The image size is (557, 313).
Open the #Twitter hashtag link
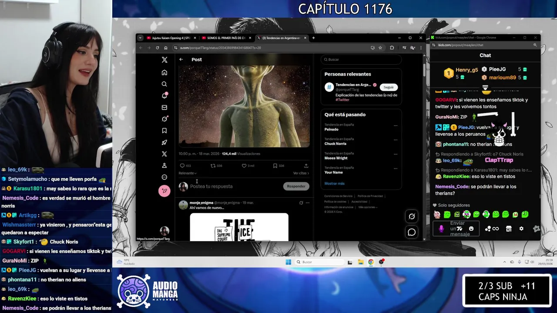click(x=342, y=100)
